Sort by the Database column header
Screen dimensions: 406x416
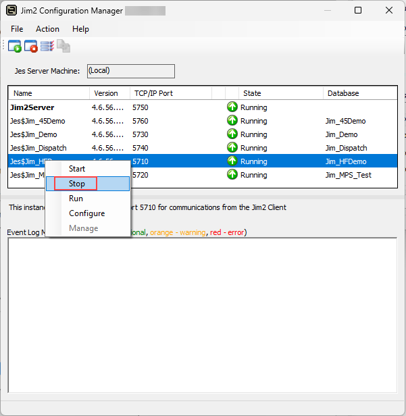click(360, 93)
